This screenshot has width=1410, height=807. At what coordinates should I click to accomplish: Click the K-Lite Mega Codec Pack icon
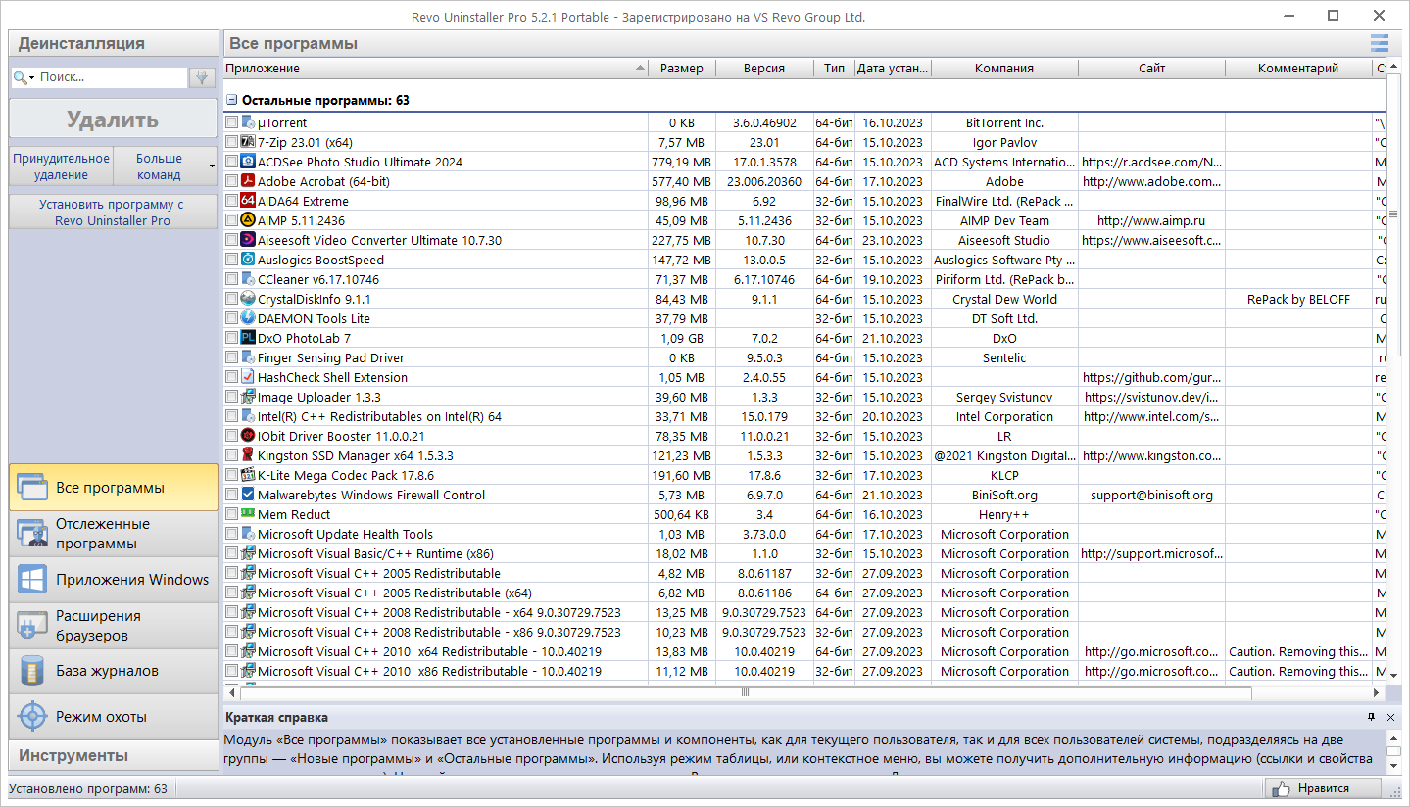pyautogui.click(x=248, y=476)
